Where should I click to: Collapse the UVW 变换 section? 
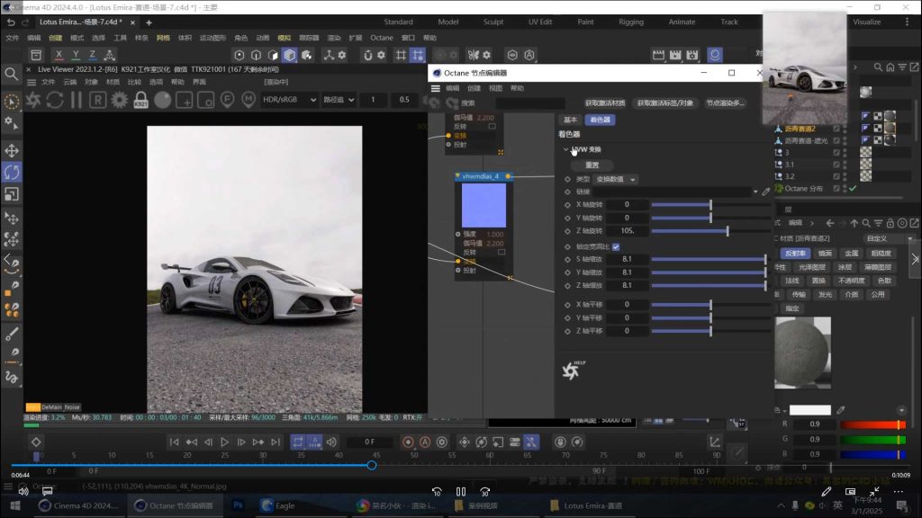click(566, 149)
